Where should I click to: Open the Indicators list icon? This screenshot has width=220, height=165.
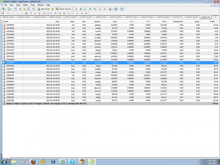(x=110, y=9)
